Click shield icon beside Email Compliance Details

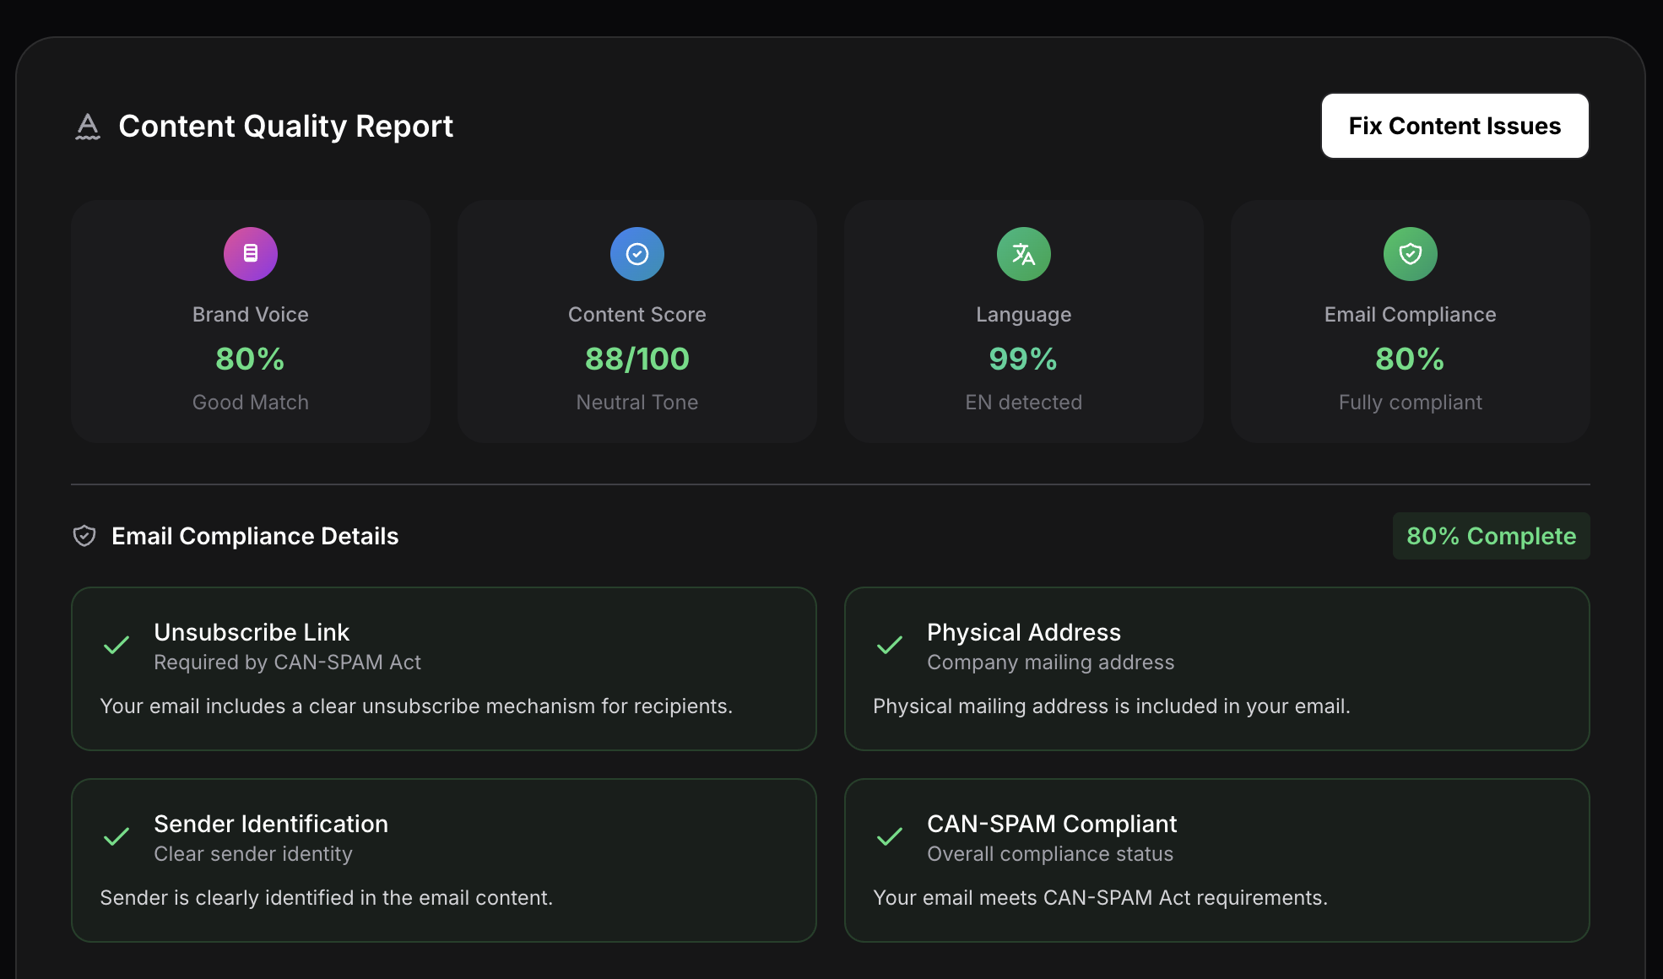(x=84, y=536)
